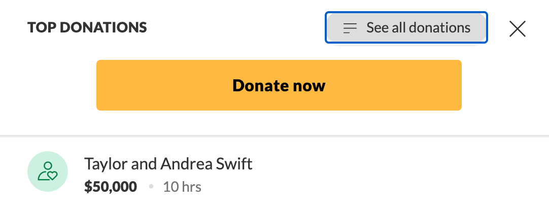Click the dot separator between amount and time
Viewport: 549px width, 209px height.
coord(151,187)
